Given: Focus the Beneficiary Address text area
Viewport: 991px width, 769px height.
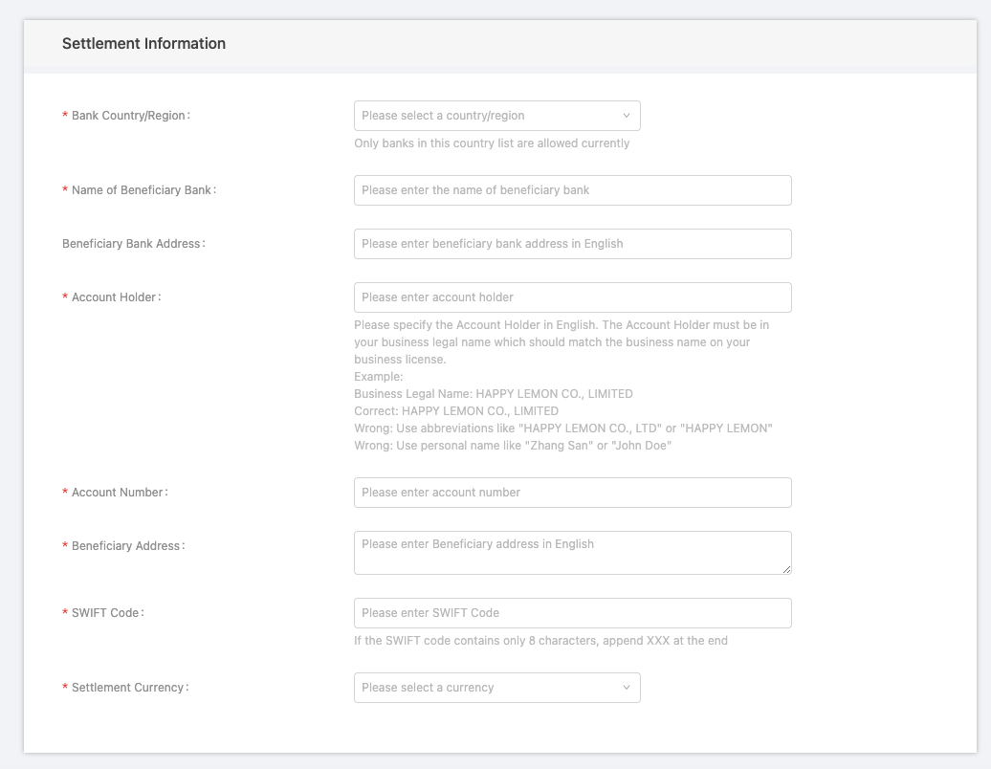Looking at the screenshot, I should 572,552.
